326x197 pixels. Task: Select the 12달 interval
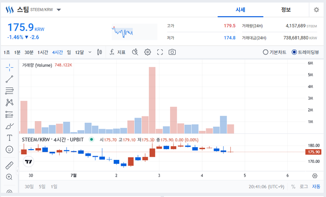(x=79, y=52)
